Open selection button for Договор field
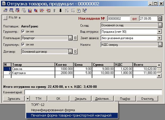Viewport: 165px width, 120px height. click(x=70, y=52)
